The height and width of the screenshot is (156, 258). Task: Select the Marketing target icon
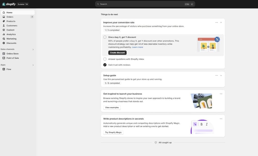tap(4, 39)
